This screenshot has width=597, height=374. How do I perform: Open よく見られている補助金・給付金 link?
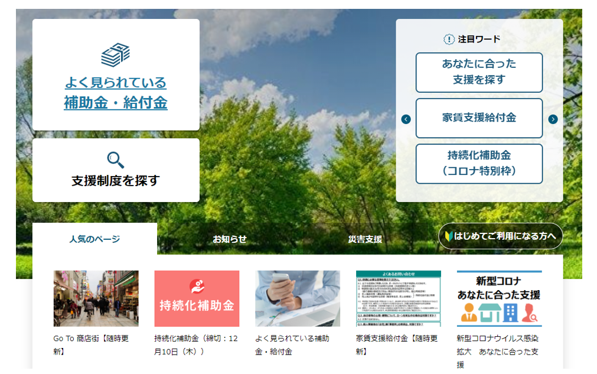pyautogui.click(x=116, y=93)
